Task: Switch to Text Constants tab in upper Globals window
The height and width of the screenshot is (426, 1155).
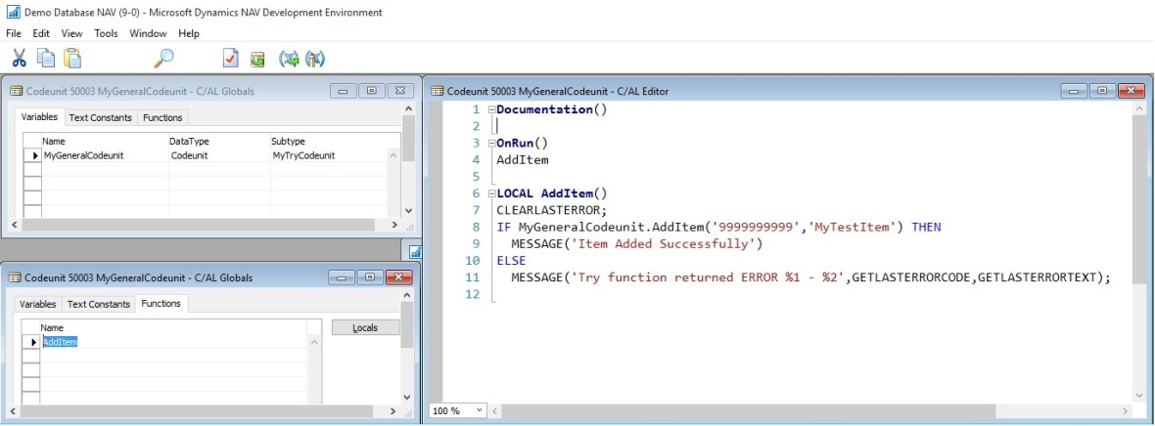Action: [100, 117]
